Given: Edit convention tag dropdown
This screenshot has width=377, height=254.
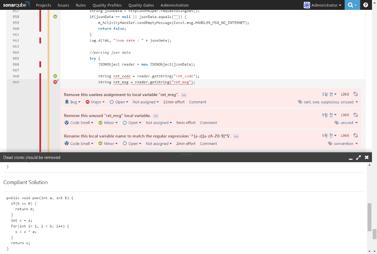Looking at the screenshot, I should pyautogui.click(x=346, y=143).
